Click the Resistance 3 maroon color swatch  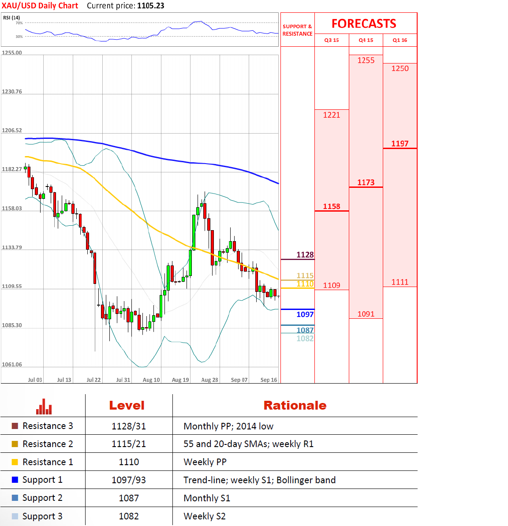[x=15, y=426]
